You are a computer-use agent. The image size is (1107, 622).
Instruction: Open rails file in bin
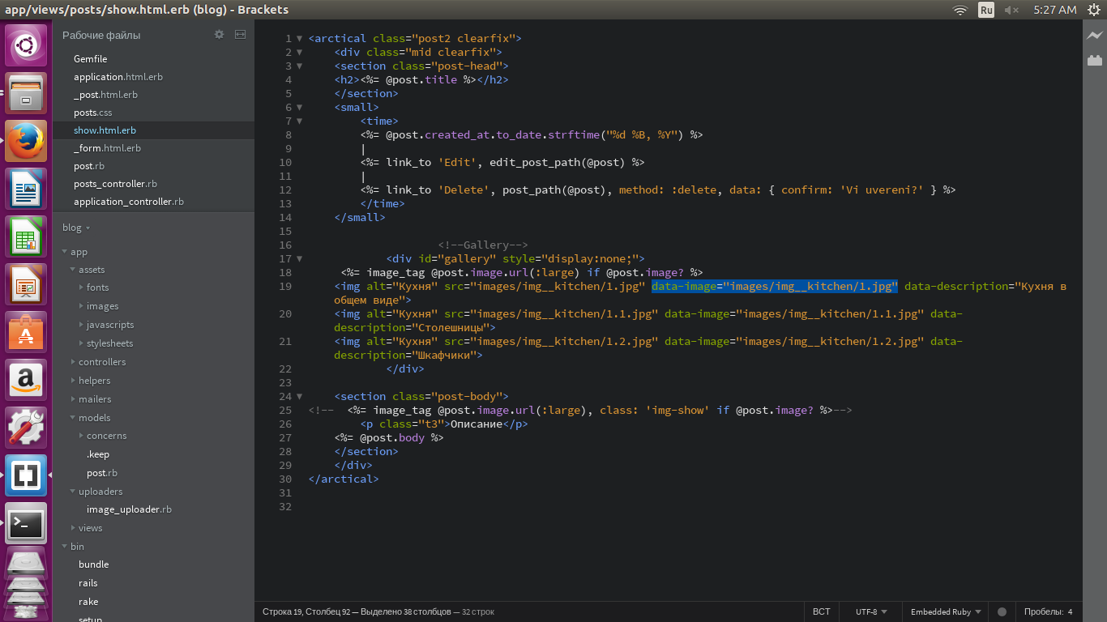pyautogui.click(x=88, y=583)
